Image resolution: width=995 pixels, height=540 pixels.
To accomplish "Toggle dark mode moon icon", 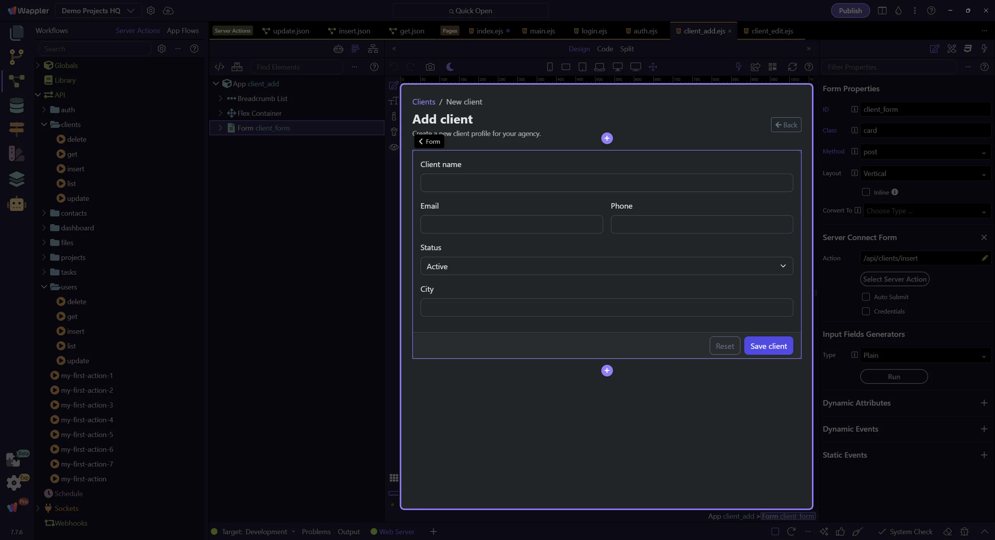I will 450,67.
